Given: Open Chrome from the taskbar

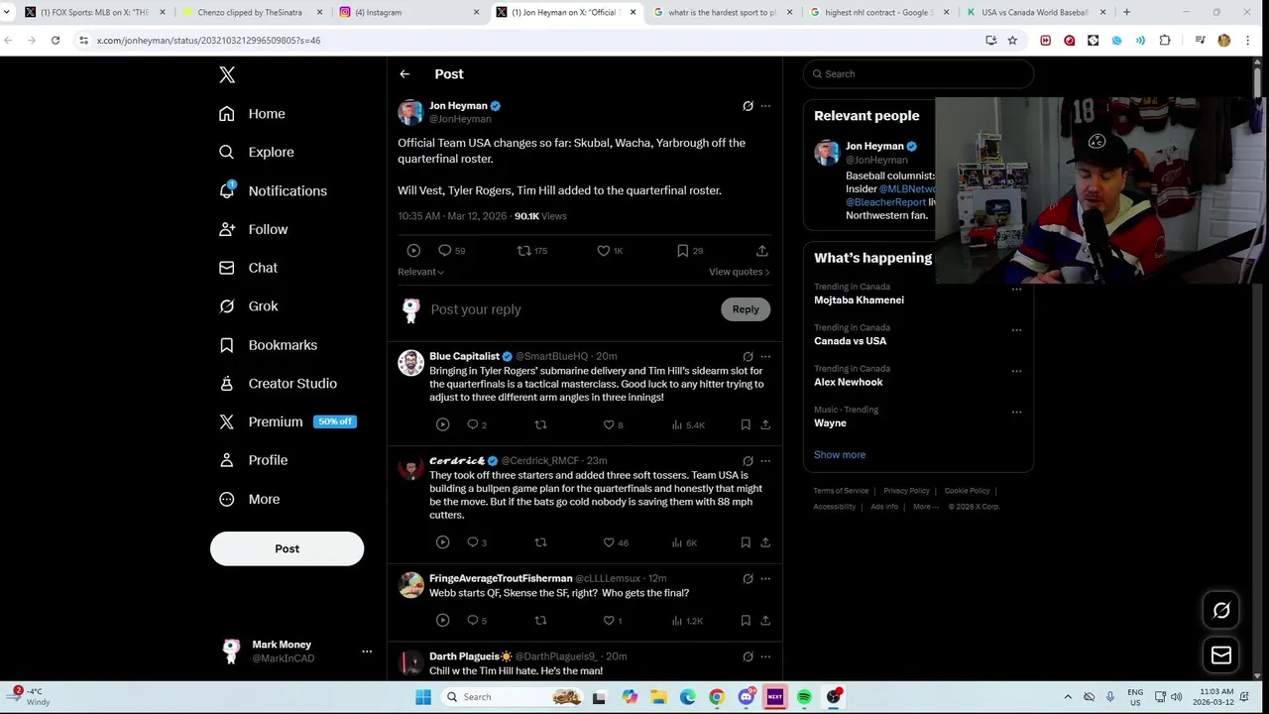Looking at the screenshot, I should [x=717, y=697].
